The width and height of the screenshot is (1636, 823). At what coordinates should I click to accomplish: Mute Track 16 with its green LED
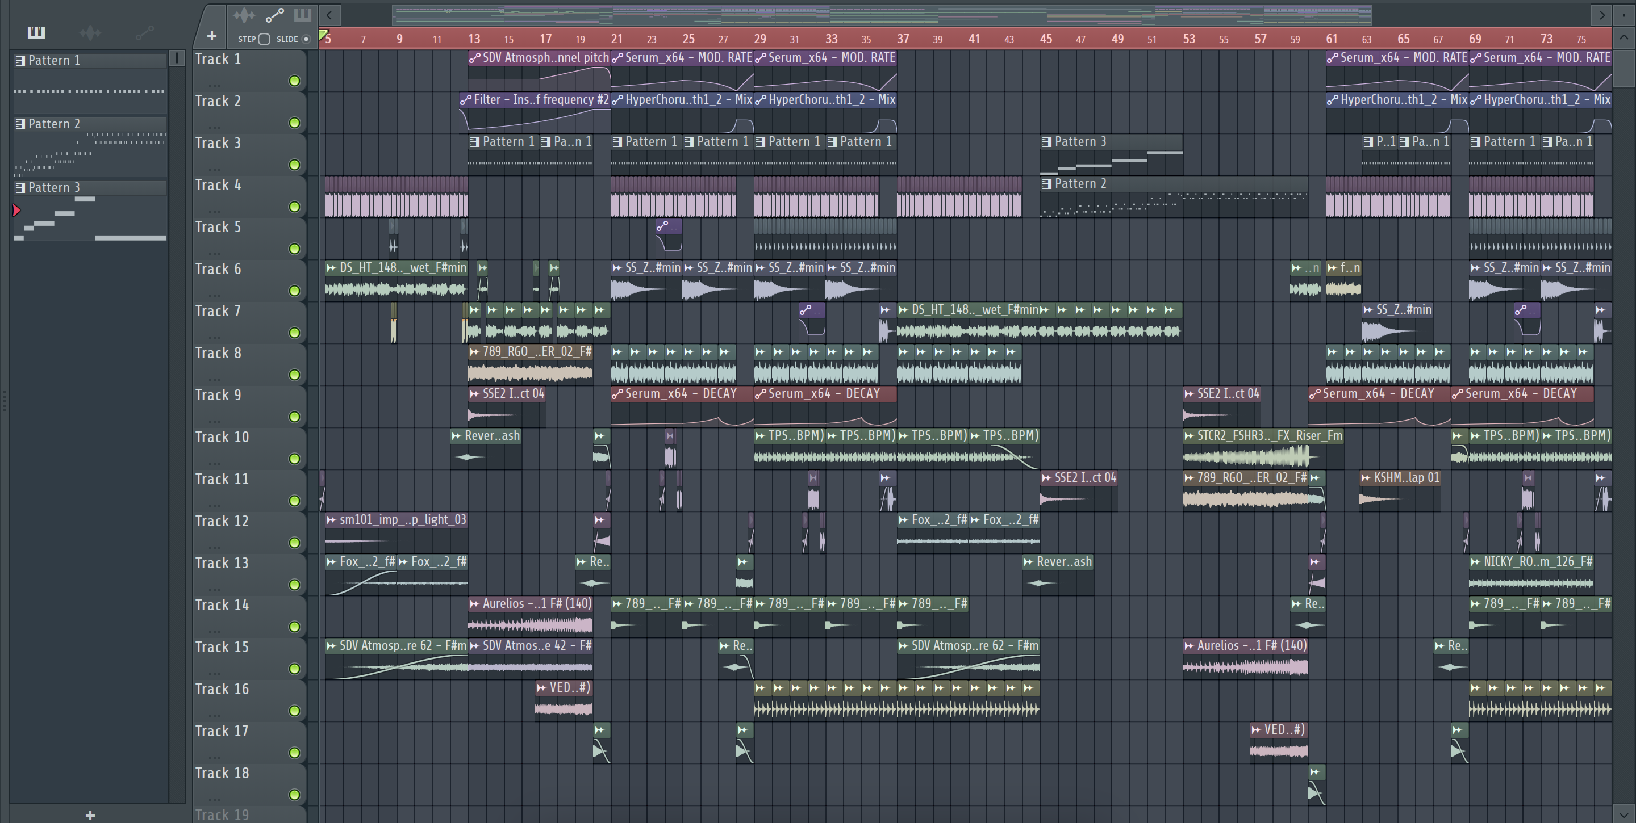coord(294,710)
